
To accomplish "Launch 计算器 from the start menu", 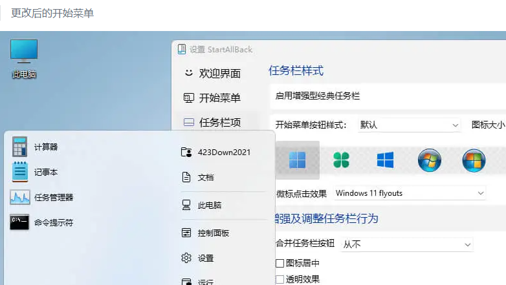I will click(x=35, y=147).
